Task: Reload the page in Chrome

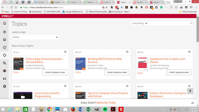Action: click(11, 7)
